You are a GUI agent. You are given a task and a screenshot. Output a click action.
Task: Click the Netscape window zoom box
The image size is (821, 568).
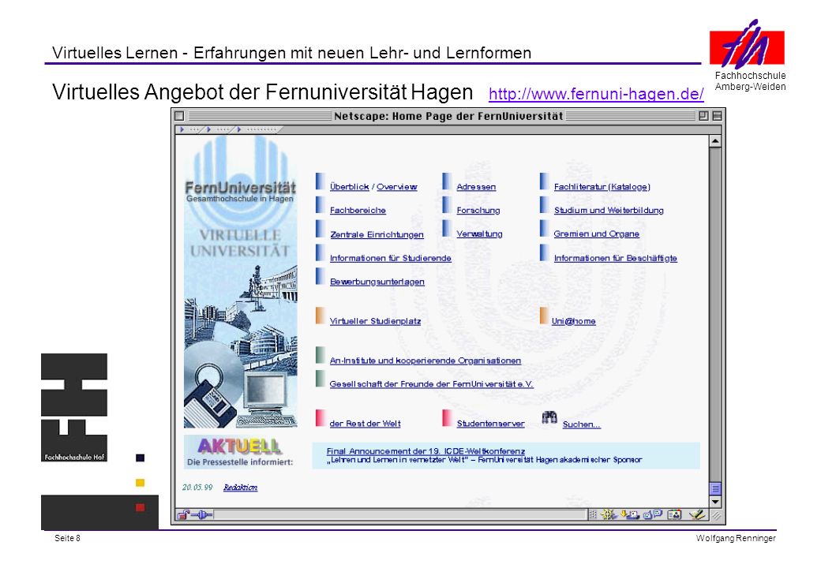703,116
